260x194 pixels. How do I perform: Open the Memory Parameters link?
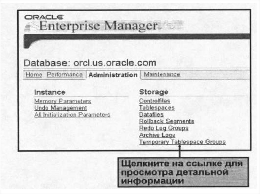tap(62, 101)
